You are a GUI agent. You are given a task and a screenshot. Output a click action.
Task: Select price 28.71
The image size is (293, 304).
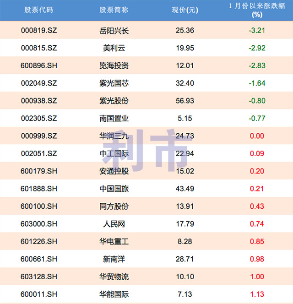185,259
